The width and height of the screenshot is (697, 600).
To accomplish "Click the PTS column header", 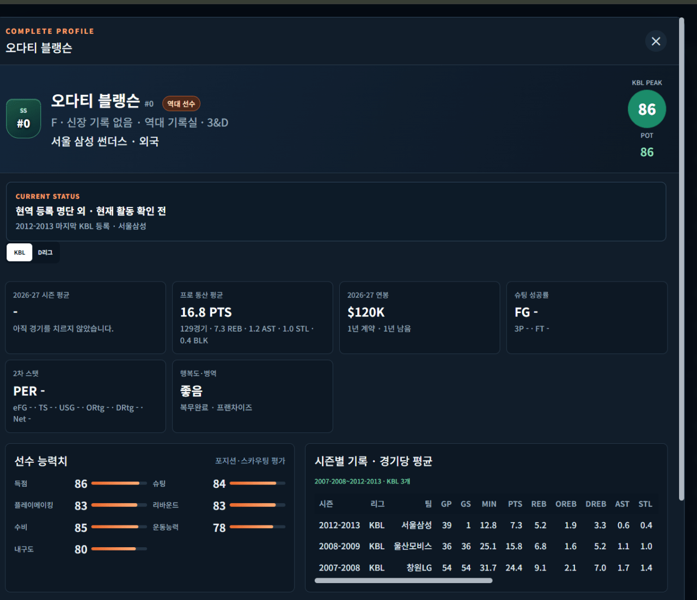I will click(x=515, y=504).
